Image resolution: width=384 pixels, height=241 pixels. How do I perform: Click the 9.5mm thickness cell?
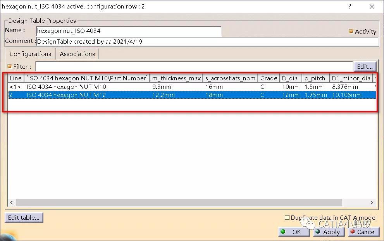[162, 87]
